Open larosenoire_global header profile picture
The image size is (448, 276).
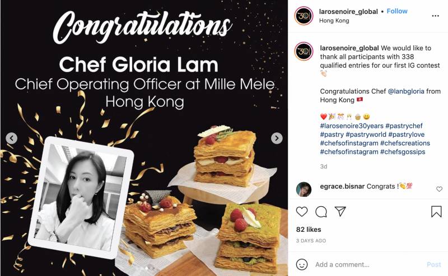click(x=304, y=16)
